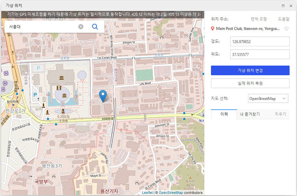Screen dimensions: 297x196
Task: Click the Johnson St street label
Action: coord(162,125)
